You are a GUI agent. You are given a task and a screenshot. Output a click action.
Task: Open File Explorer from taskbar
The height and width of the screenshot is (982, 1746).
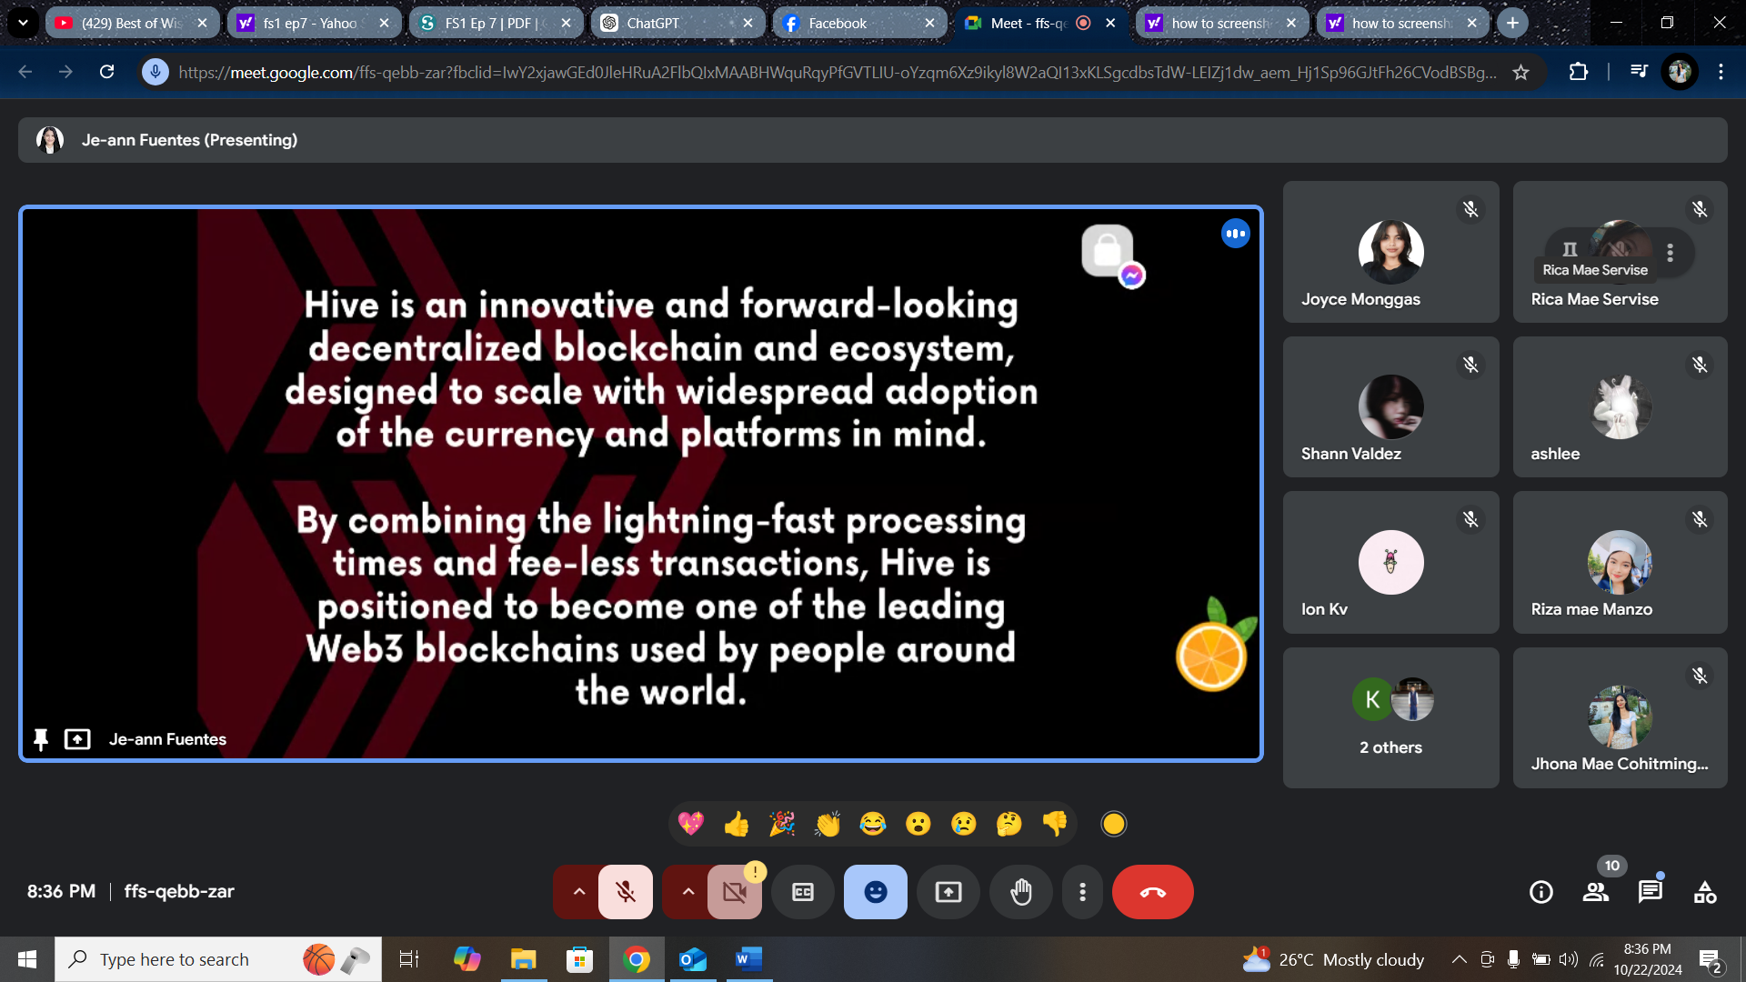pyautogui.click(x=523, y=959)
